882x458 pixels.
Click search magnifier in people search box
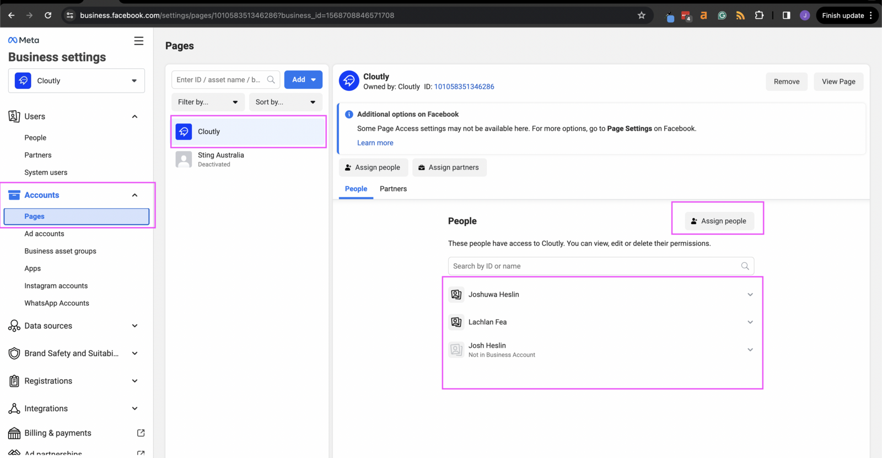745,266
